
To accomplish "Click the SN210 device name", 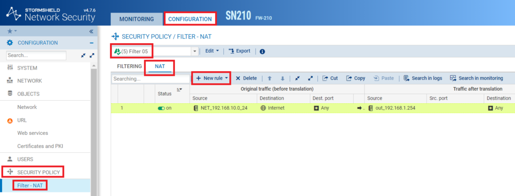I will [x=238, y=16].
